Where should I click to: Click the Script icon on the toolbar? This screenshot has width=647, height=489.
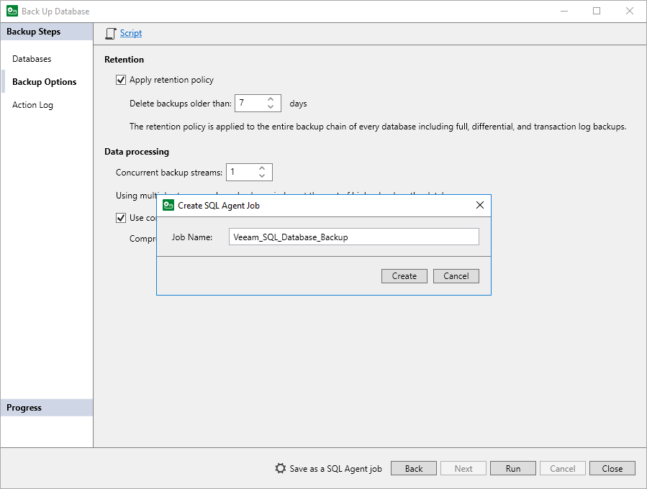(110, 33)
